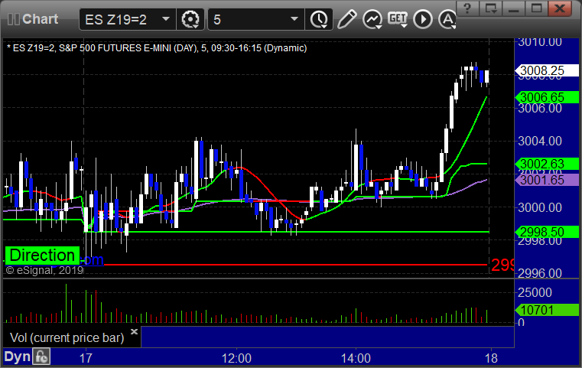Screen dimensions: 582x368
Task: Click the 3002.63 green price label
Action: click(x=547, y=164)
